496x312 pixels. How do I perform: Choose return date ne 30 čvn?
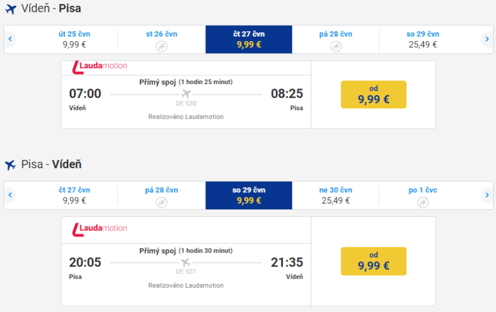335,195
